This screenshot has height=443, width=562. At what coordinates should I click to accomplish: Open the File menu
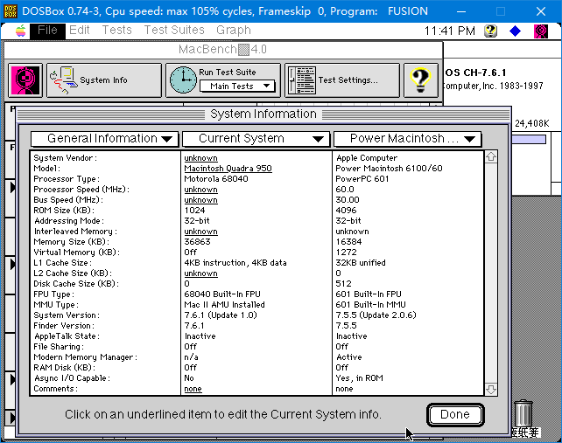click(47, 30)
